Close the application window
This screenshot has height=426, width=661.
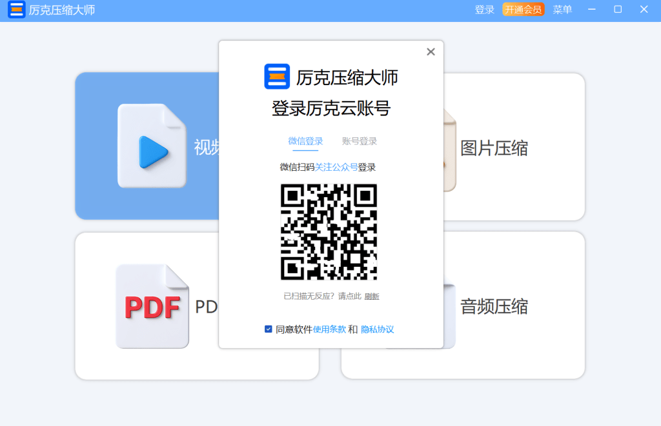(x=644, y=9)
